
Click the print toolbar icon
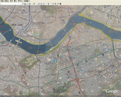click(55, 4)
